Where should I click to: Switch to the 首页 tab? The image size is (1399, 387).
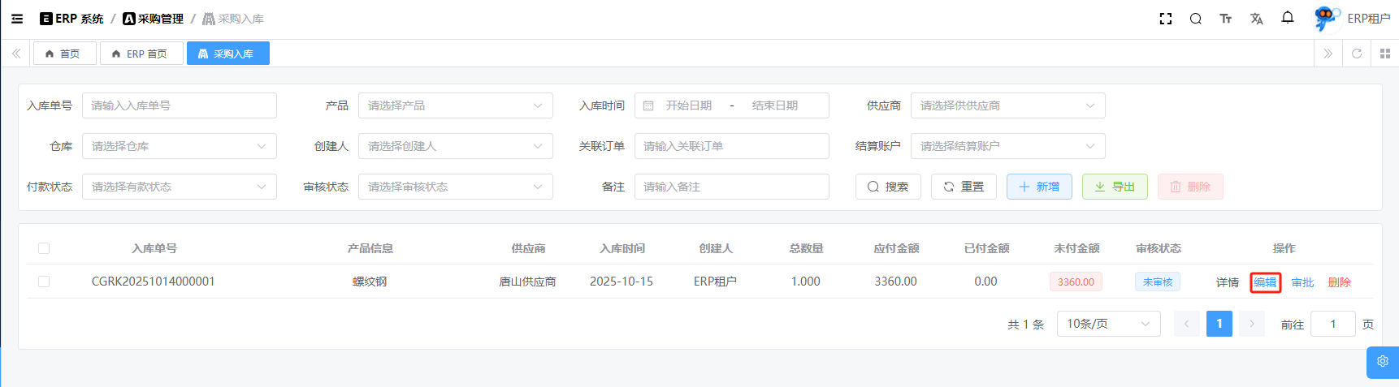click(x=64, y=54)
